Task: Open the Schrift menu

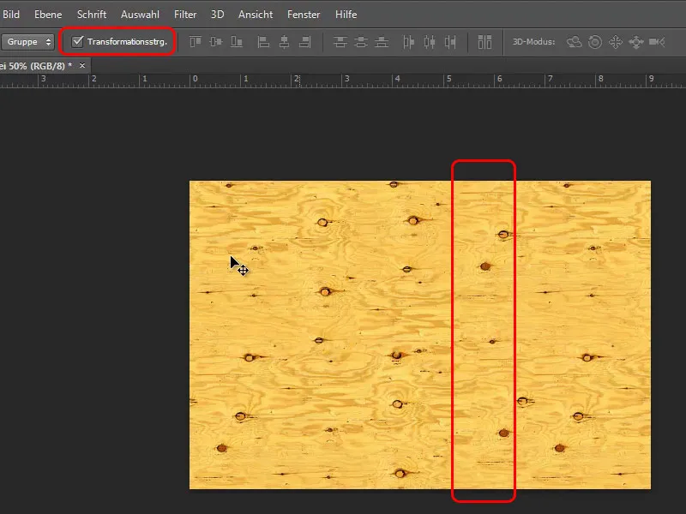Action: point(92,15)
